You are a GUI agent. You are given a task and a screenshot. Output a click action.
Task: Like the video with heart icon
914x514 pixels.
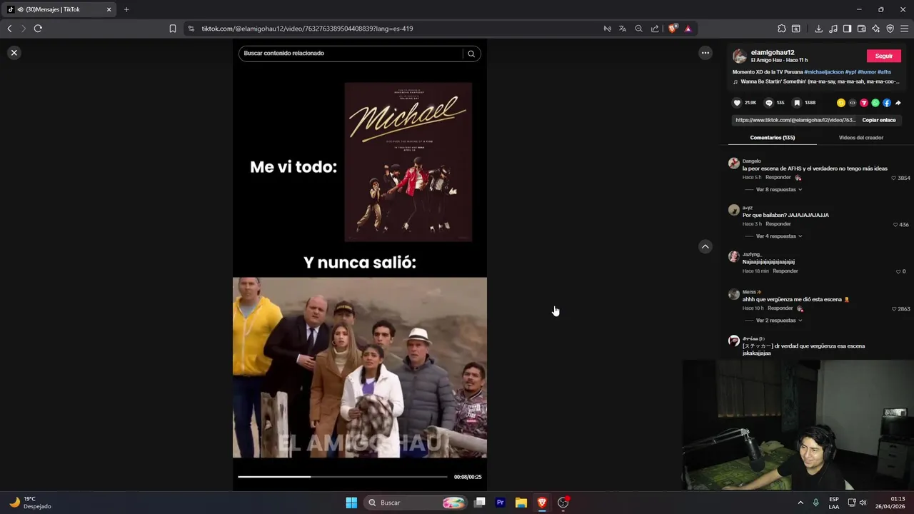[x=738, y=103]
